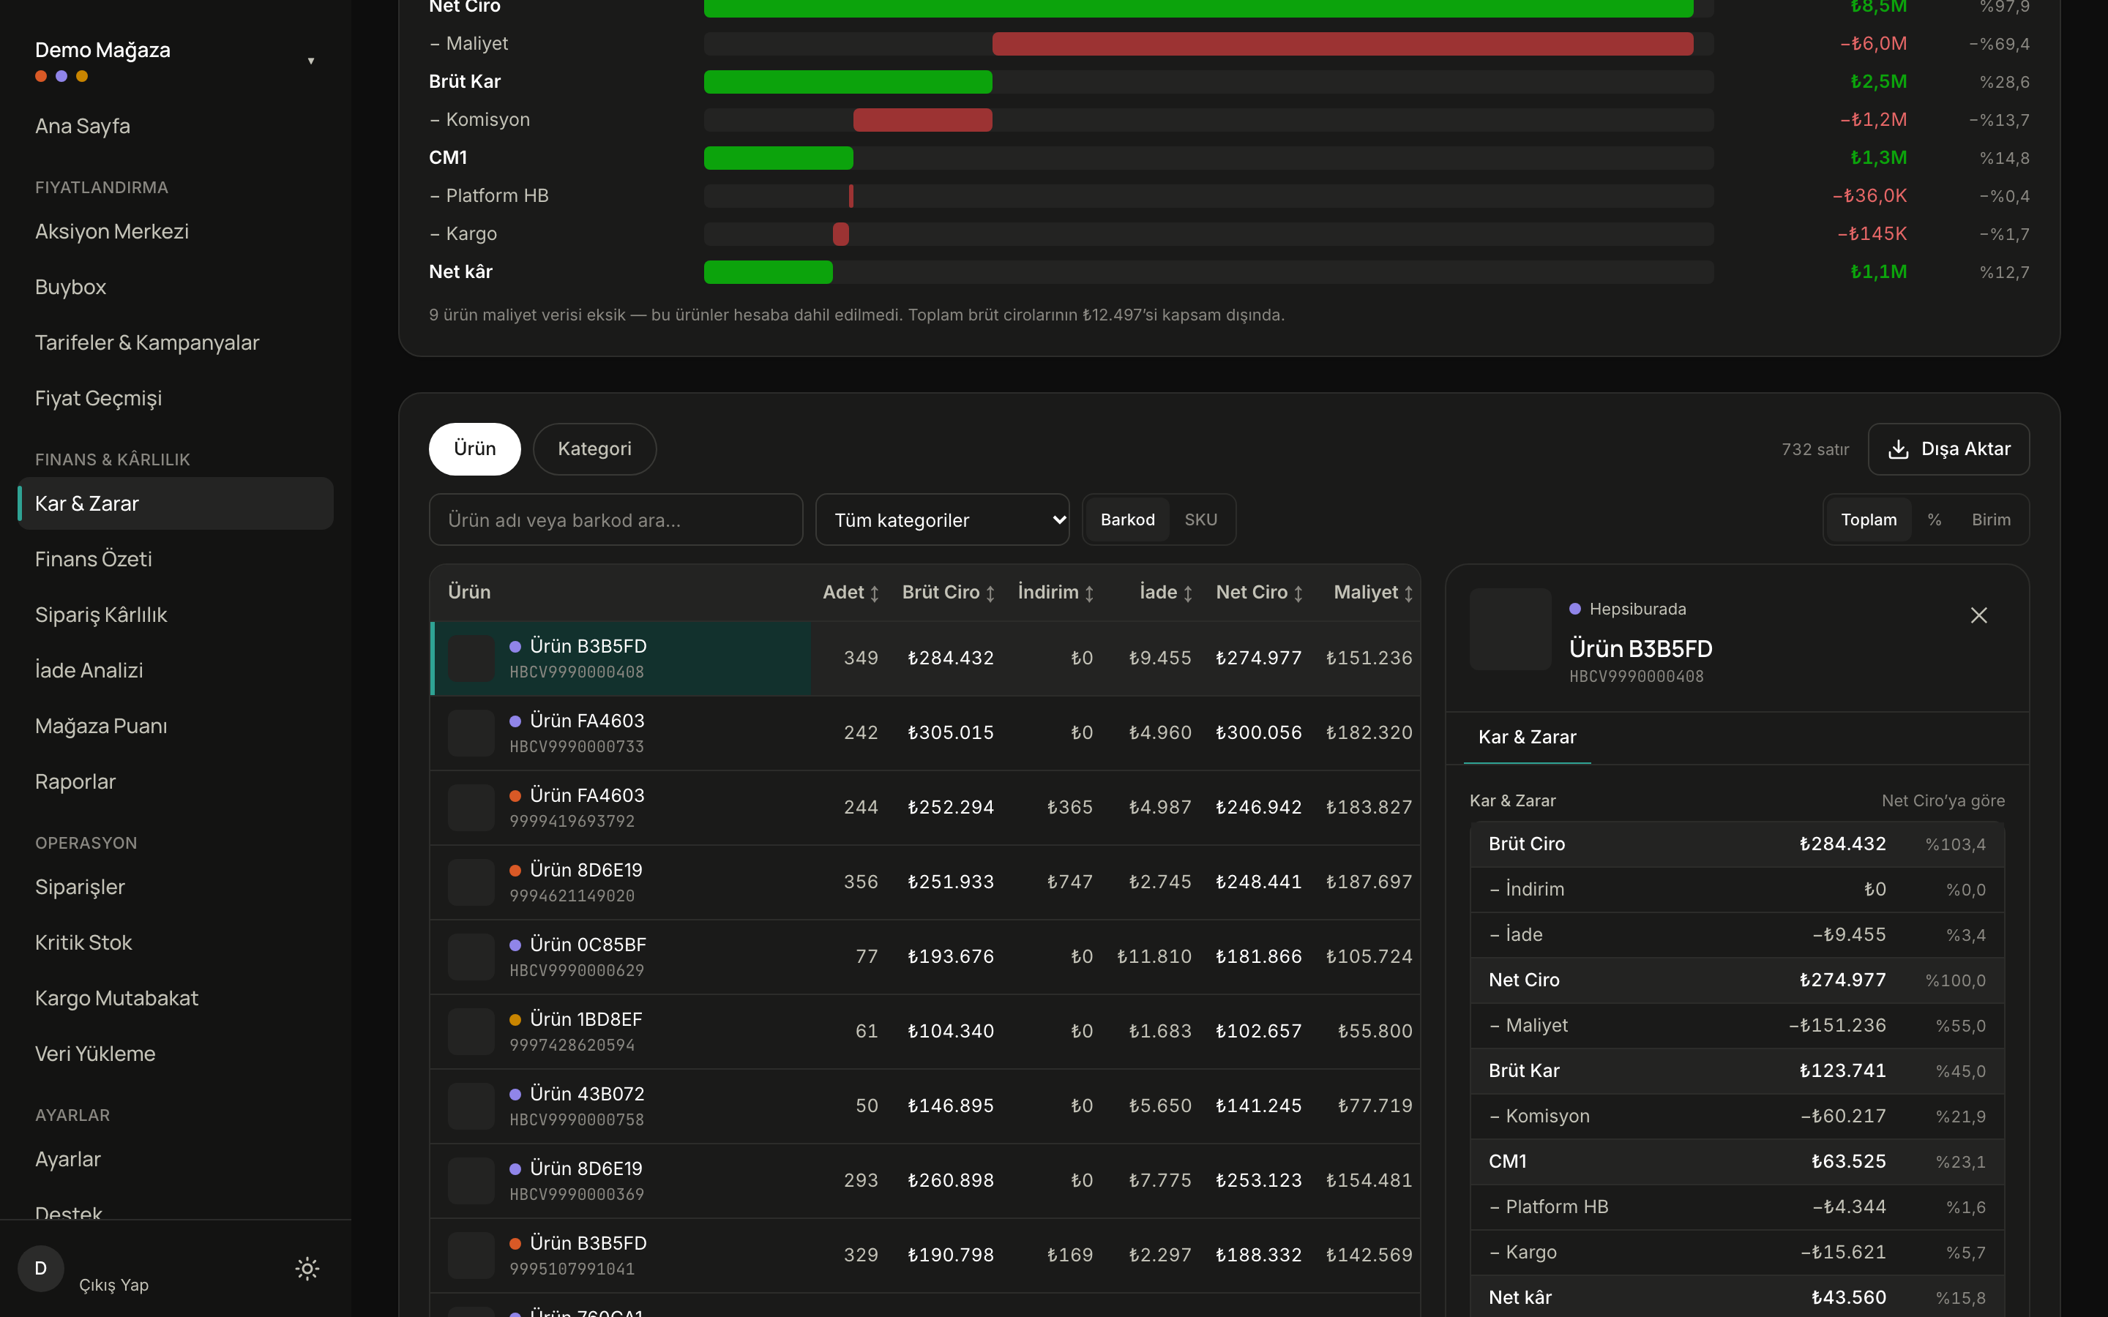Viewport: 2108px width, 1317px height.
Task: Sort table by Net Ciro column
Action: 1260,593
